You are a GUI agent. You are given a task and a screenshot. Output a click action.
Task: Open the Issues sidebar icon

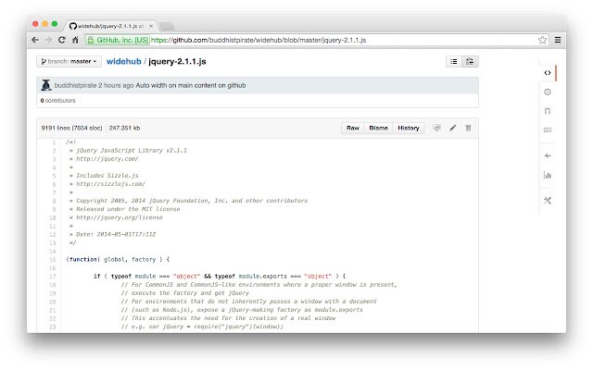(548, 92)
